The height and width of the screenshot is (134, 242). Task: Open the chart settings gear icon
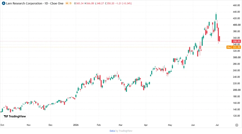tap(237, 125)
